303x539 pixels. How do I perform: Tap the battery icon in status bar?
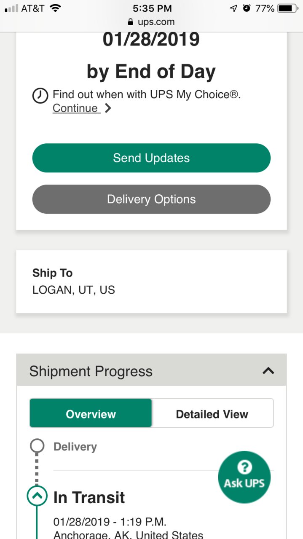point(288,8)
